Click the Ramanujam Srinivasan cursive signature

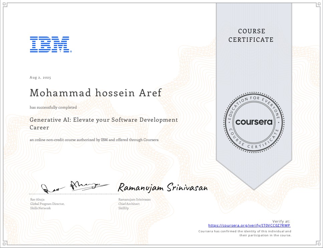point(163,188)
